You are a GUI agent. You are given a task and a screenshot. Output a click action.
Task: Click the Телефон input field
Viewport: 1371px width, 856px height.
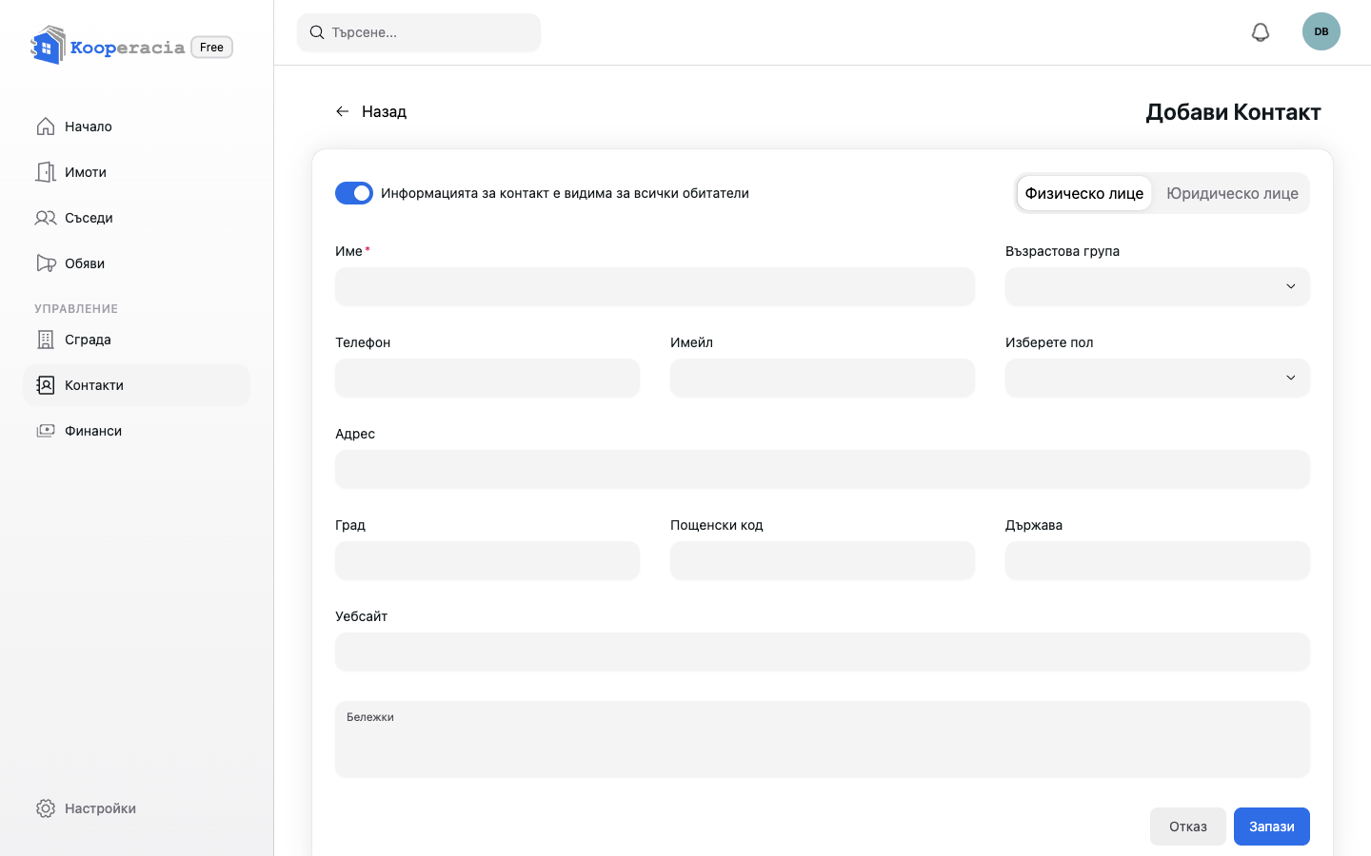(x=487, y=378)
